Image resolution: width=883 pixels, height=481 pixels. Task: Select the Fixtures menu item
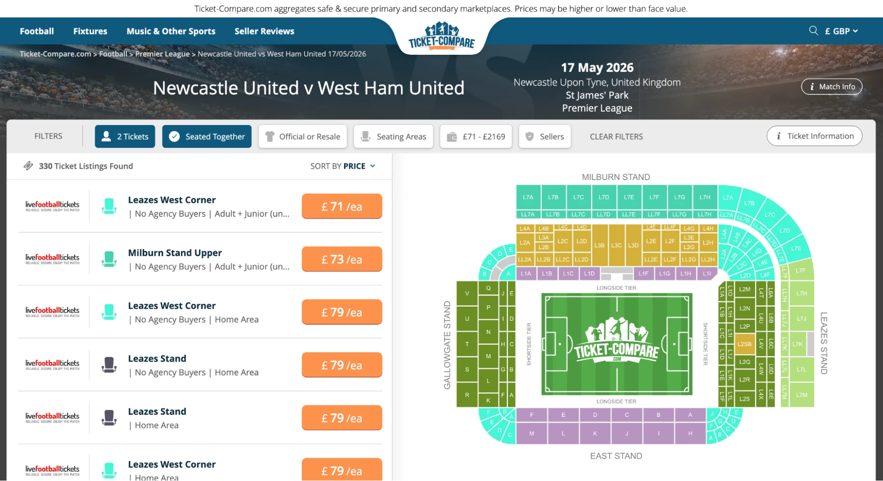point(90,31)
